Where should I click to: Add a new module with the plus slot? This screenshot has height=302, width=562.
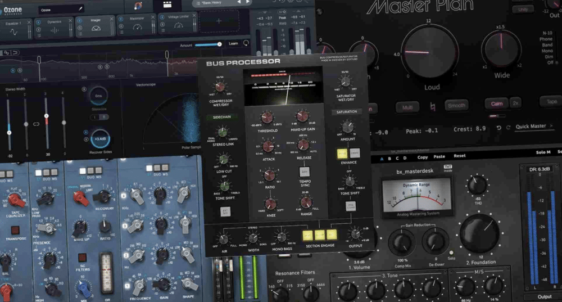point(219,21)
